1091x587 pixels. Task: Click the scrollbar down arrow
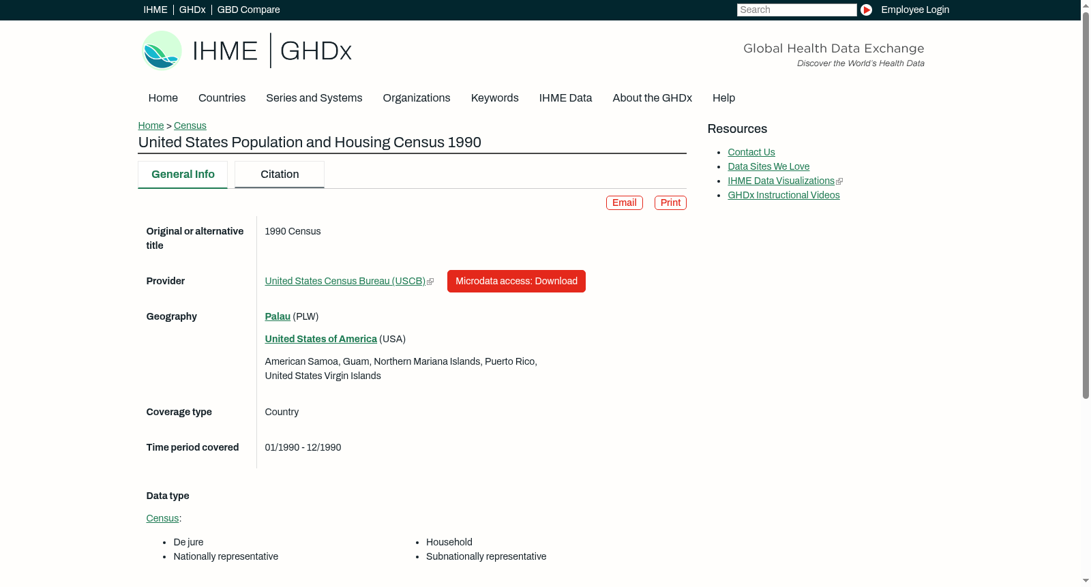click(1086, 582)
